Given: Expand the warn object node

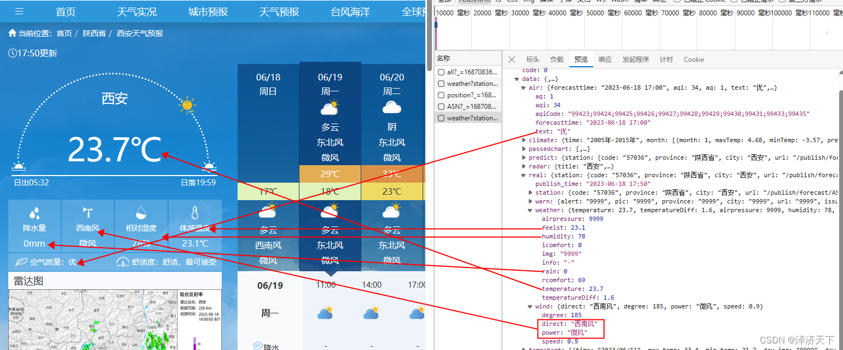Looking at the screenshot, I should (x=530, y=201).
